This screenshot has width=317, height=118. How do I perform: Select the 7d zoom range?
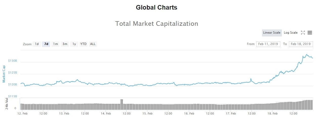(x=46, y=44)
